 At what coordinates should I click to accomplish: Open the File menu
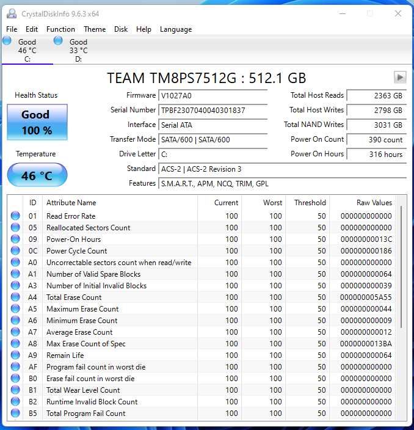coord(12,29)
